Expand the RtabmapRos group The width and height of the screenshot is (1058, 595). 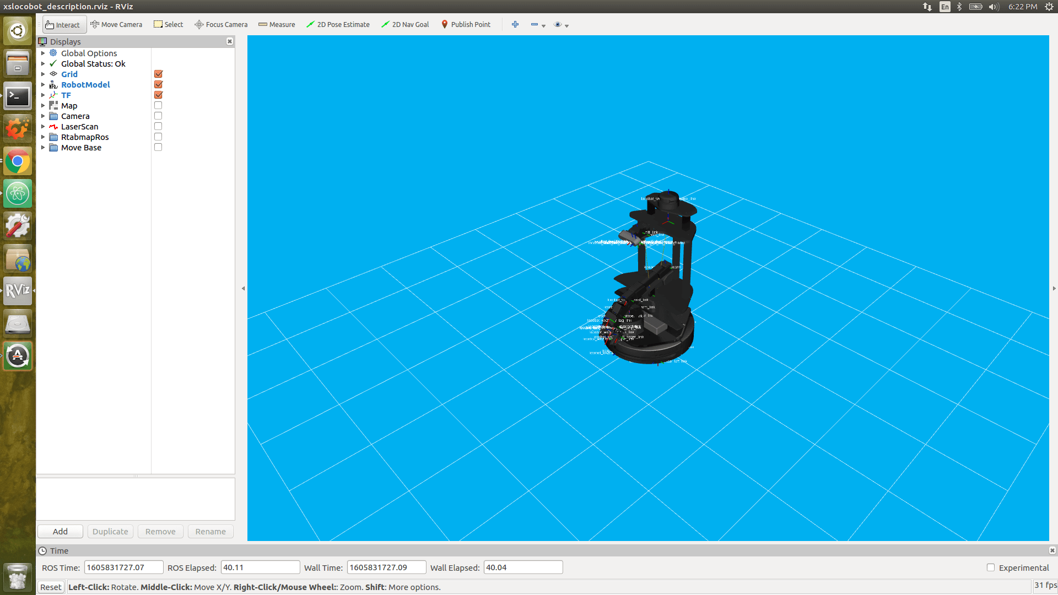coord(43,137)
